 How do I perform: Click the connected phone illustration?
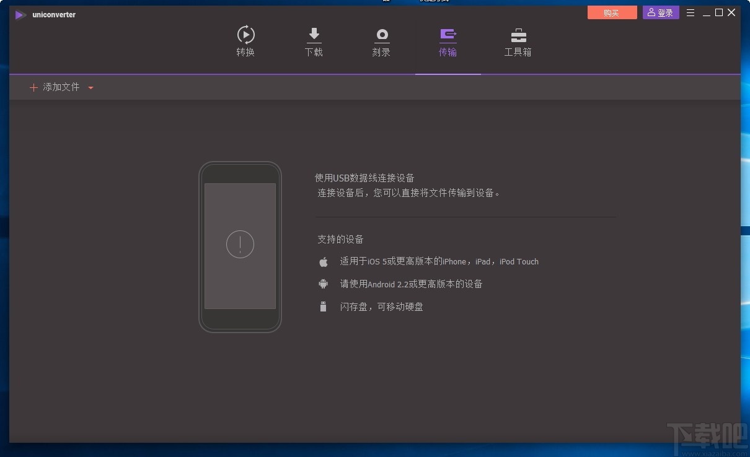click(240, 246)
